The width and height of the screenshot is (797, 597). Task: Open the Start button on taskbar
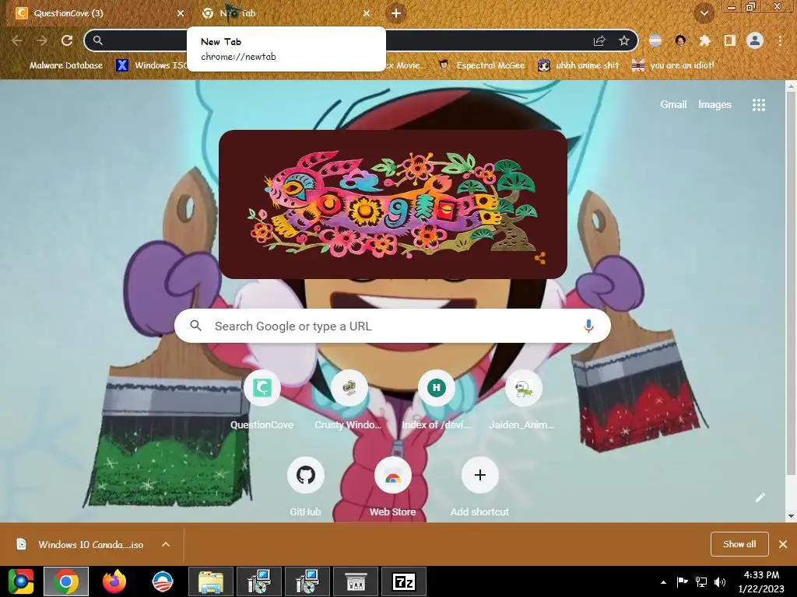20,581
